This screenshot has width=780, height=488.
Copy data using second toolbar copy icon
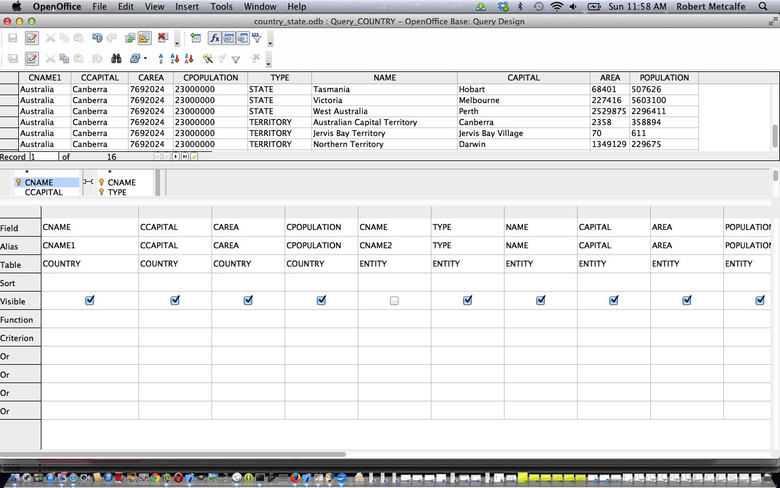pos(64,59)
